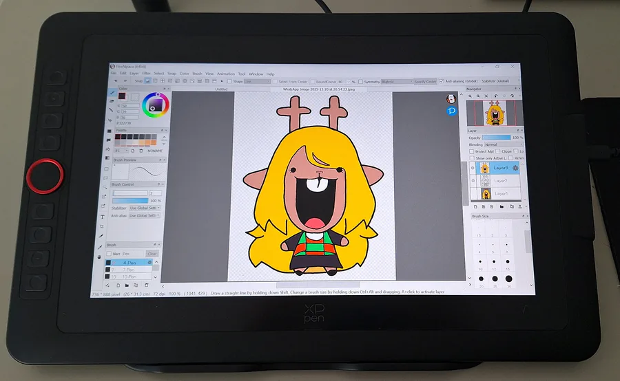Screen dimensions: 620x381
Task: Open the Layer3 settings gear
Action: tap(515, 168)
